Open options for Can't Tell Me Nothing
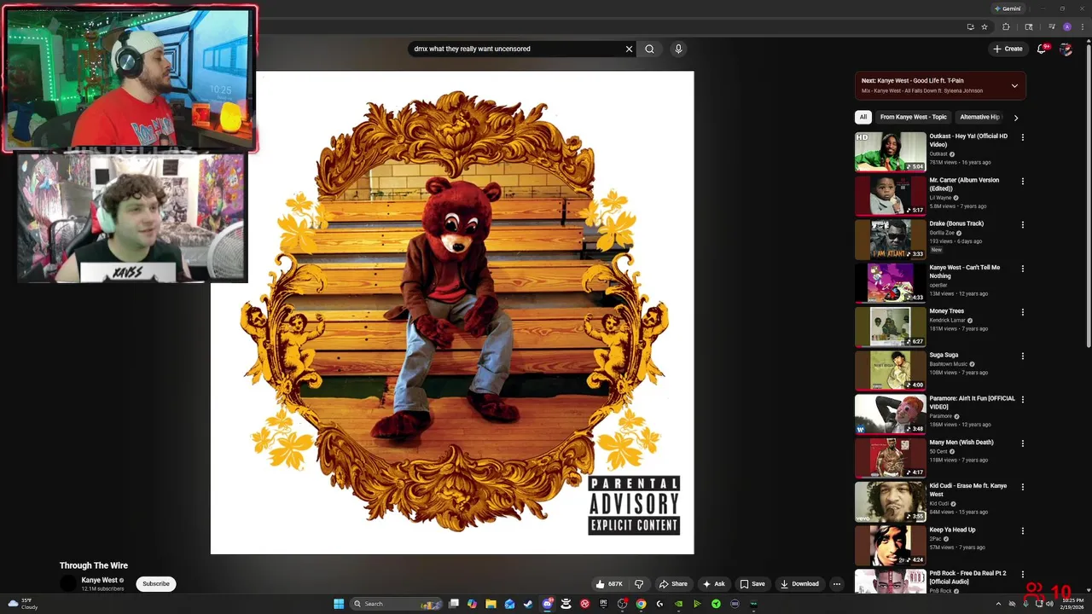 1022,269
